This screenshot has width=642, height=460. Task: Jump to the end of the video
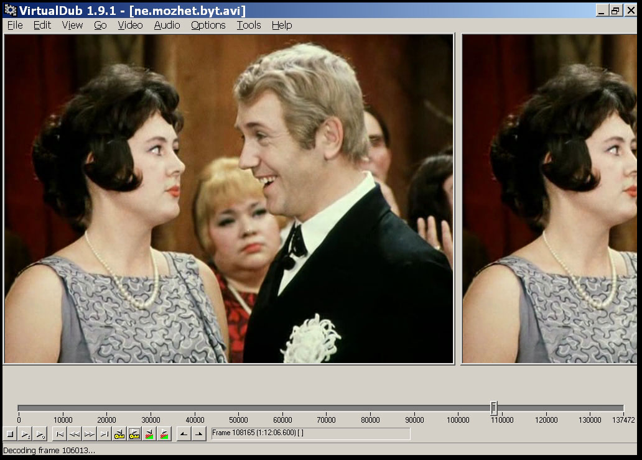105,434
